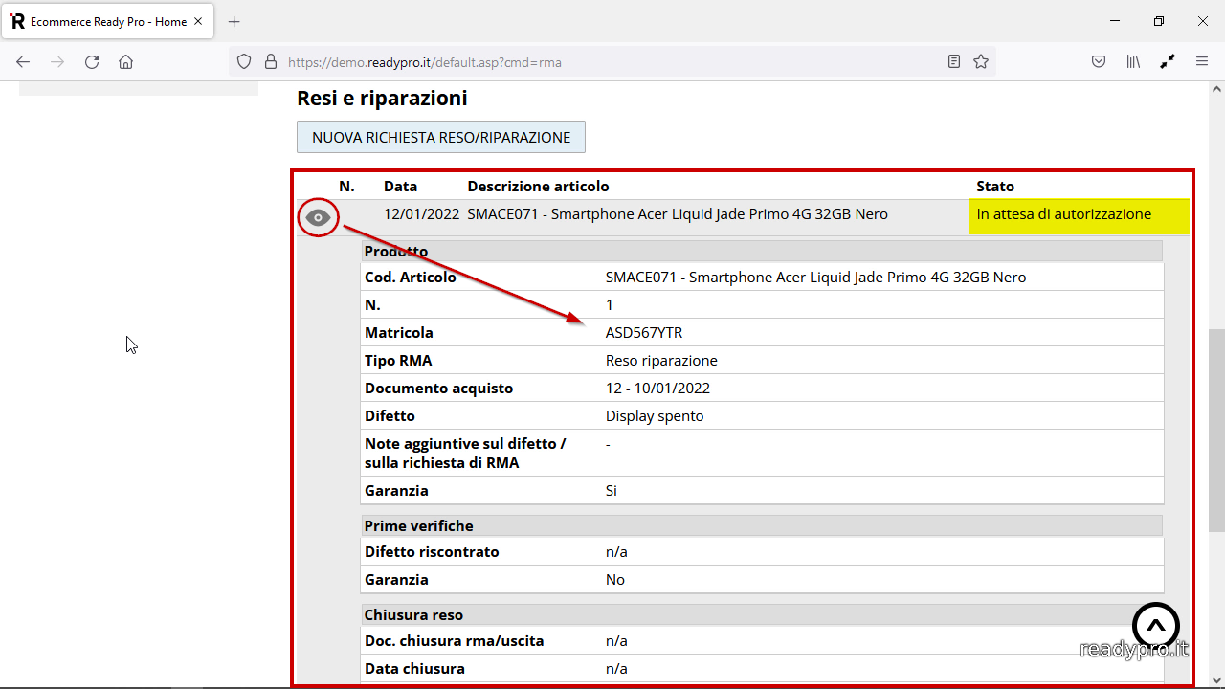Screen dimensions: 1225x689
Task: Close the Ecommerce Ready Pro tab
Action: point(199,21)
